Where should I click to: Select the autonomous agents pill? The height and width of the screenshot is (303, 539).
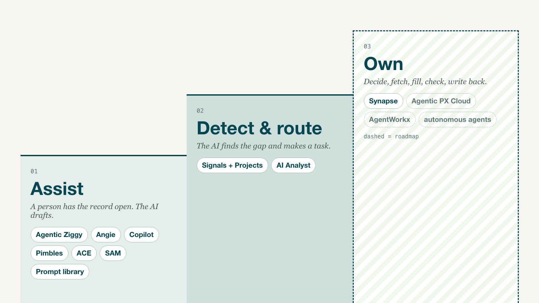tap(457, 120)
